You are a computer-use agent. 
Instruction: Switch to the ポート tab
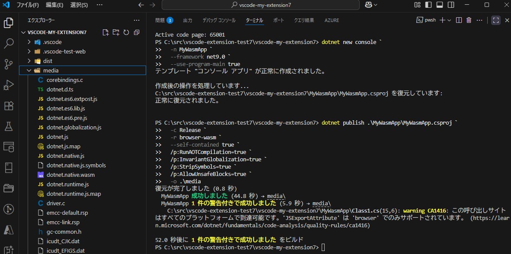coord(279,20)
